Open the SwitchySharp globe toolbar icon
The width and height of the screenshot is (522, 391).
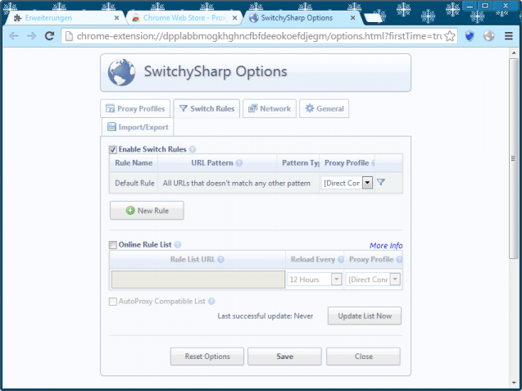point(488,35)
